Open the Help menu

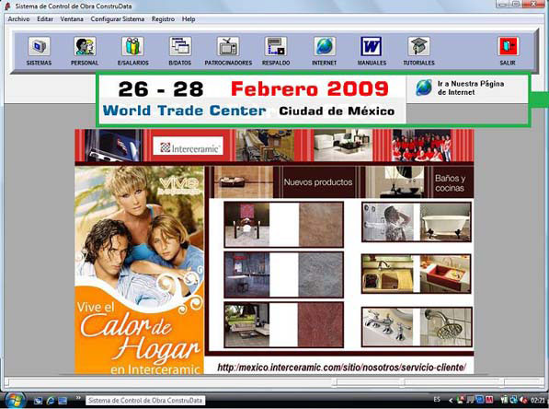click(189, 19)
